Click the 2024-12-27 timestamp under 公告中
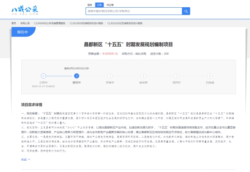 pos(43,86)
